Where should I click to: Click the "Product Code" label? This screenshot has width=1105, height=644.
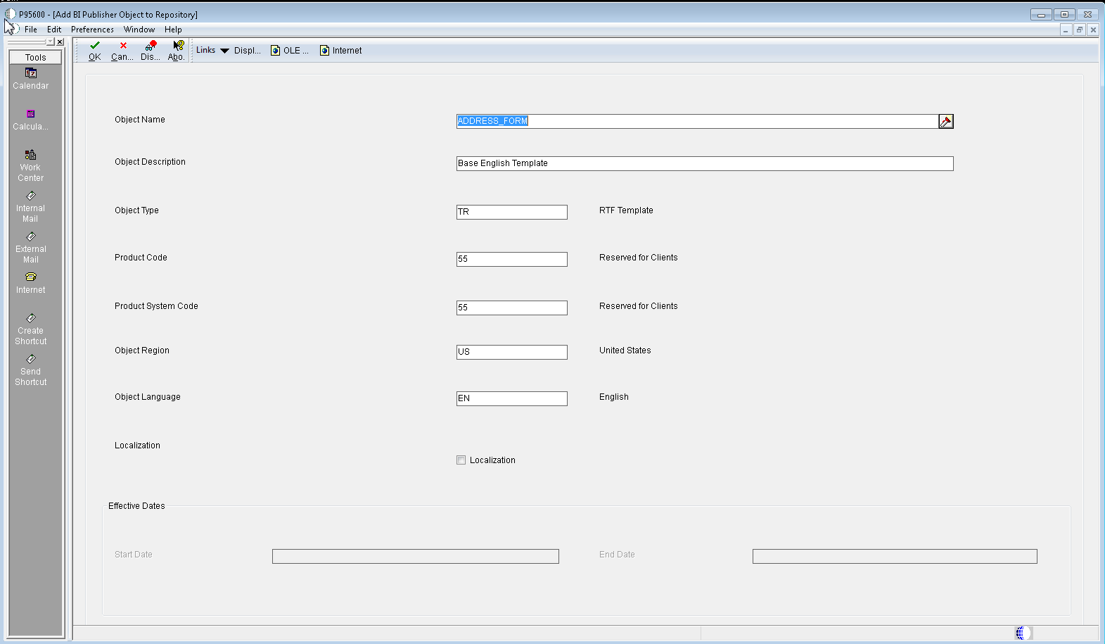point(141,258)
